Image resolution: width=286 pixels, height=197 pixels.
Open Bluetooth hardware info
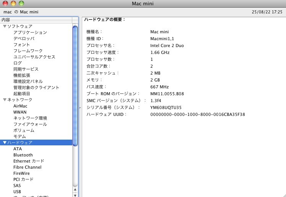coord(23,155)
